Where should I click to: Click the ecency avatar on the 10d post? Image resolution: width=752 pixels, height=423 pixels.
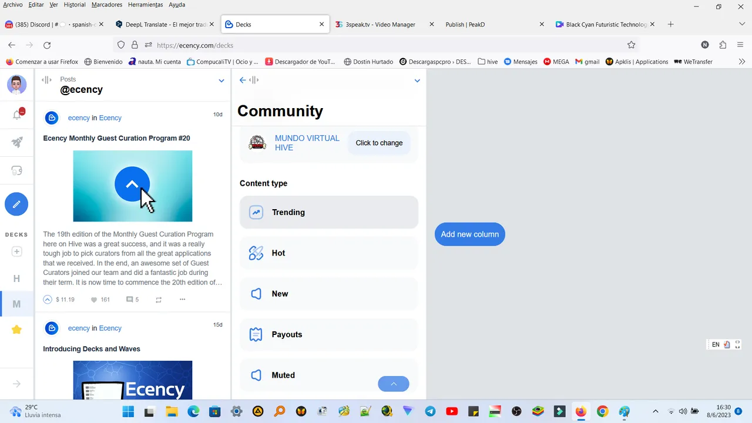click(x=52, y=118)
